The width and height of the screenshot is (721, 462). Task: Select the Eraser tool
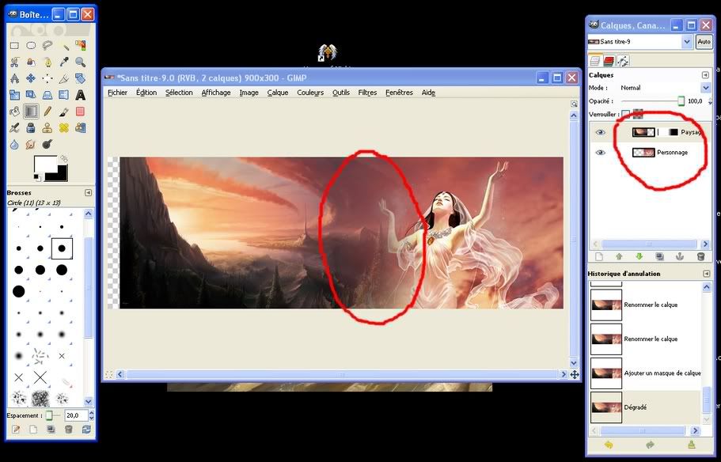point(81,112)
